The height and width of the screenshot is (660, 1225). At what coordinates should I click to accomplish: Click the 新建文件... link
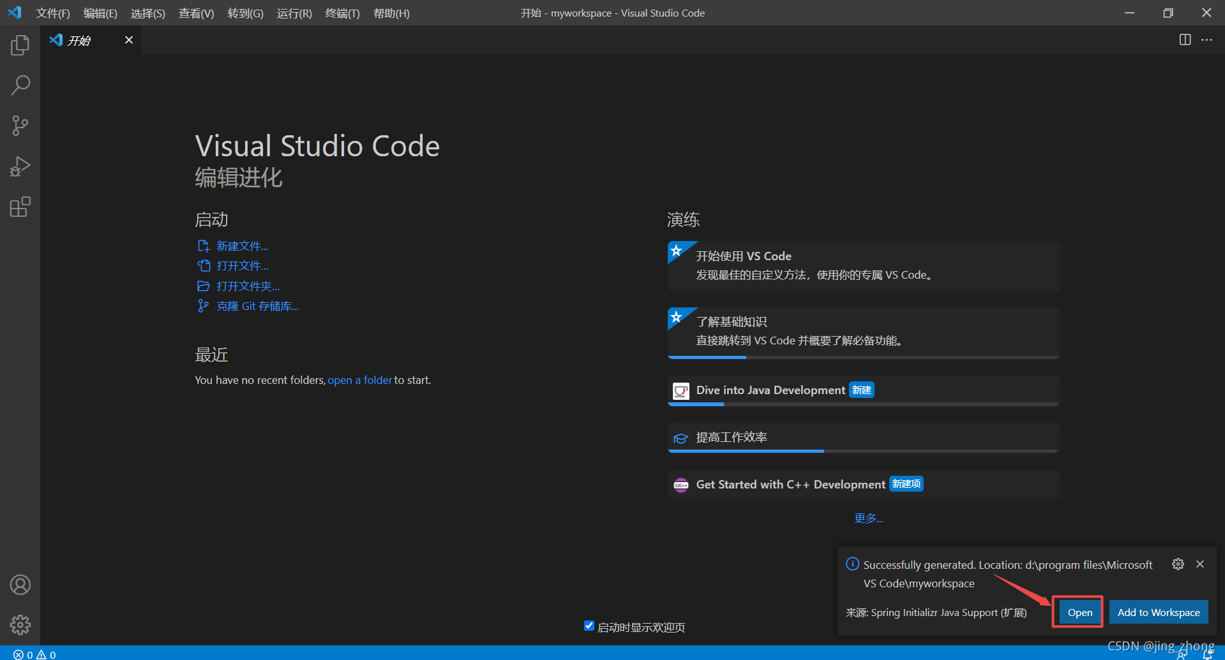coord(242,246)
